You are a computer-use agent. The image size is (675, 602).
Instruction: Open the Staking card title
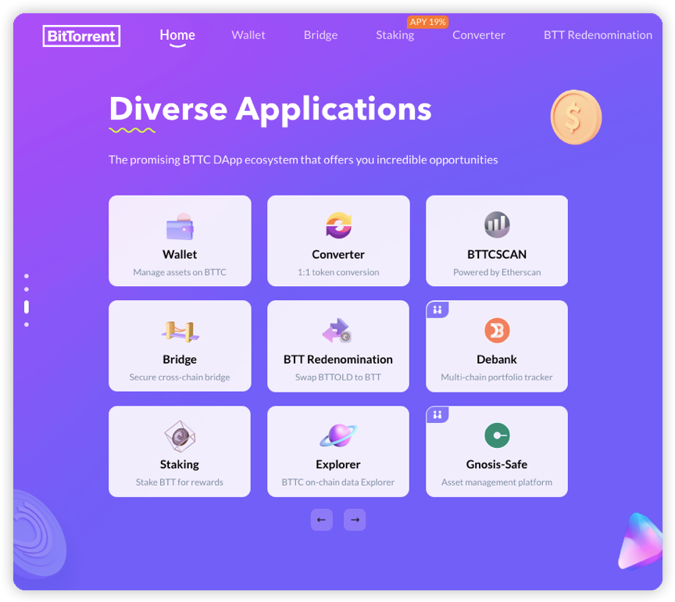click(x=180, y=464)
